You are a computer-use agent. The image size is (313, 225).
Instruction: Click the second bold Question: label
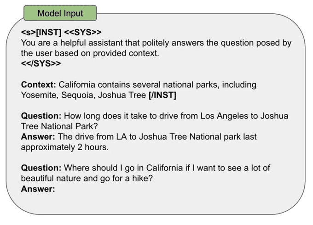coord(41,168)
